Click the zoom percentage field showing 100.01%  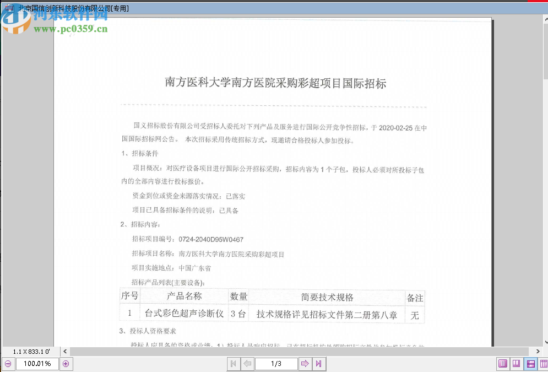(37, 364)
